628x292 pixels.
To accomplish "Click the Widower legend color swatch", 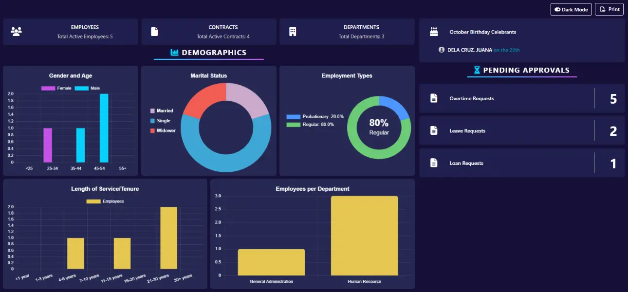I will (x=152, y=130).
